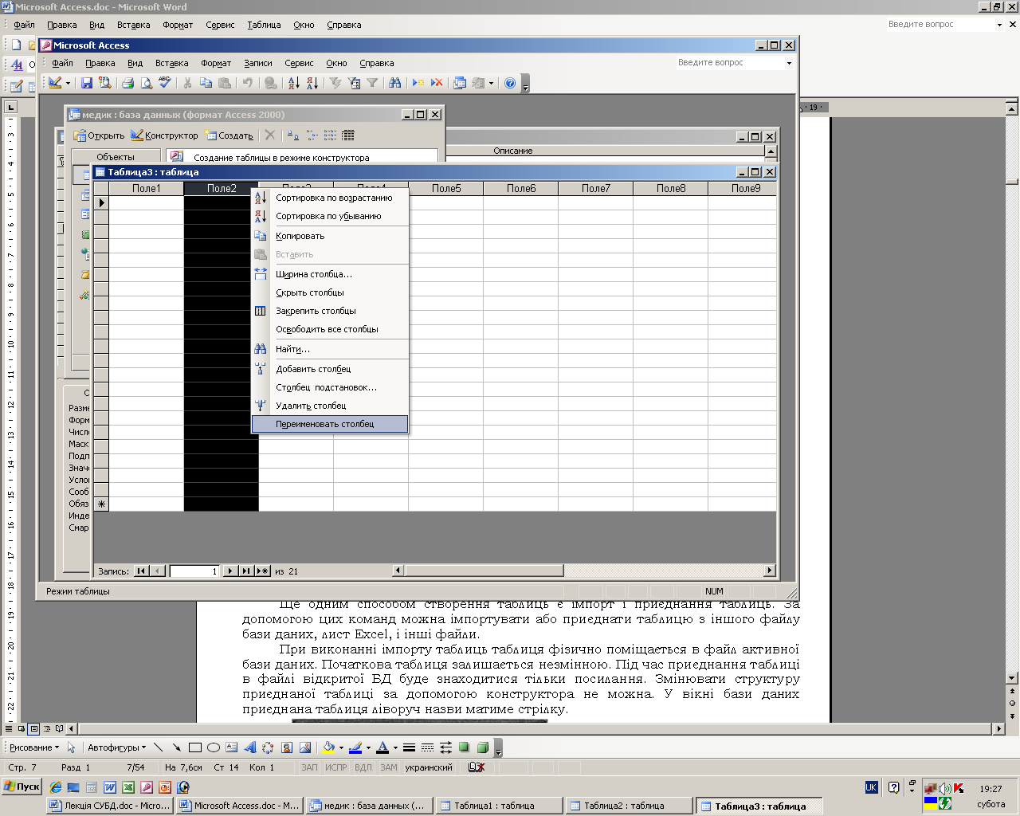Click the record number input field
The width and height of the screenshot is (1020, 816).
(194, 571)
